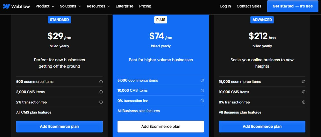Expand the Product dropdown menu
The image size is (321, 137).
pyautogui.click(x=45, y=6)
